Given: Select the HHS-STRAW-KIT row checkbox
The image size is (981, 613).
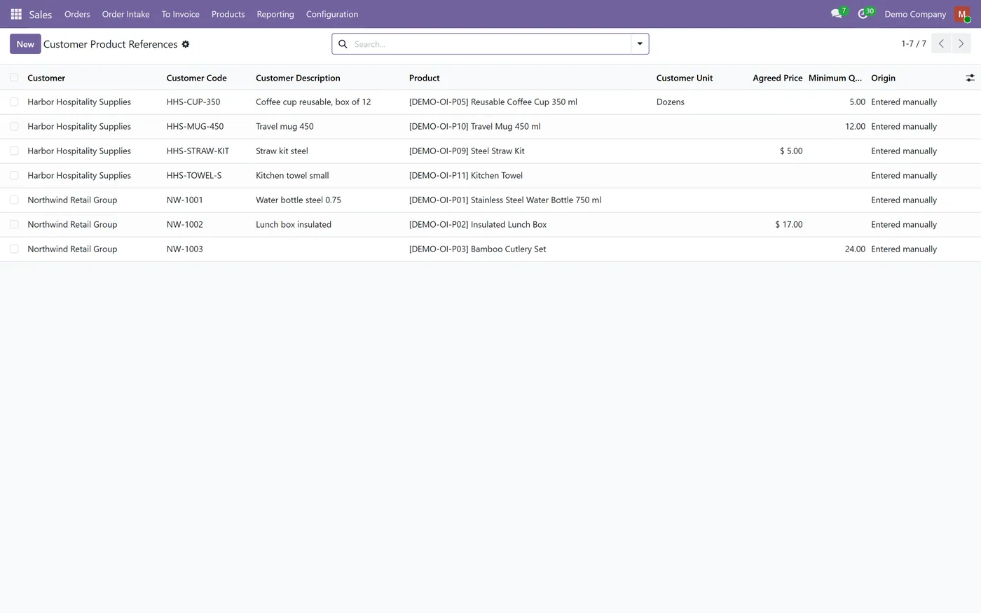Looking at the screenshot, I should (14, 151).
